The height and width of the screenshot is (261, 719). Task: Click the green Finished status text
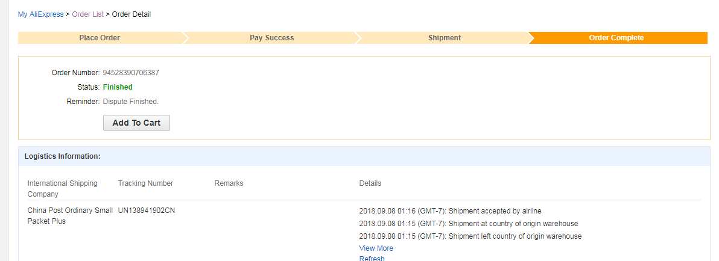(x=118, y=87)
